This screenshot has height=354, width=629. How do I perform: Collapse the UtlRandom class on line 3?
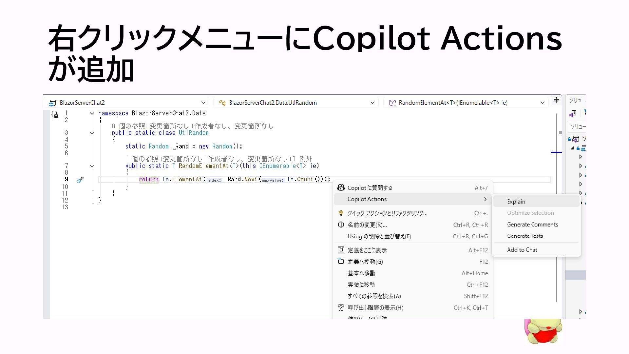[x=92, y=133]
